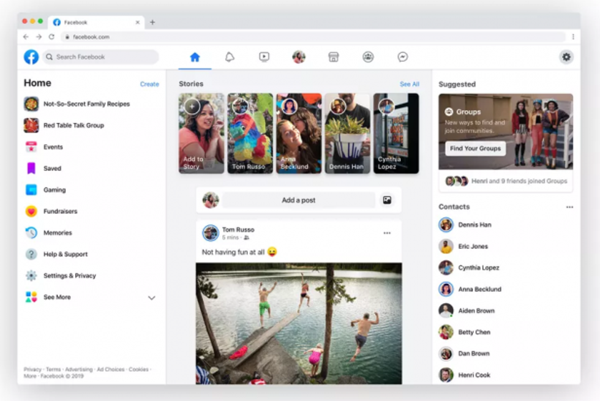
Task: Click the photo icon beside Add a post
Action: tap(387, 200)
